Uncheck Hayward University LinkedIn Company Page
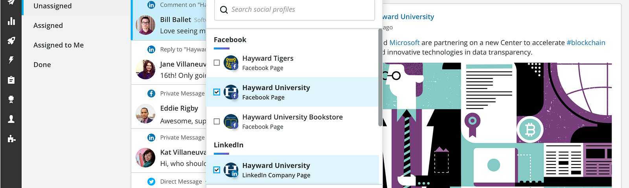 coord(217,170)
